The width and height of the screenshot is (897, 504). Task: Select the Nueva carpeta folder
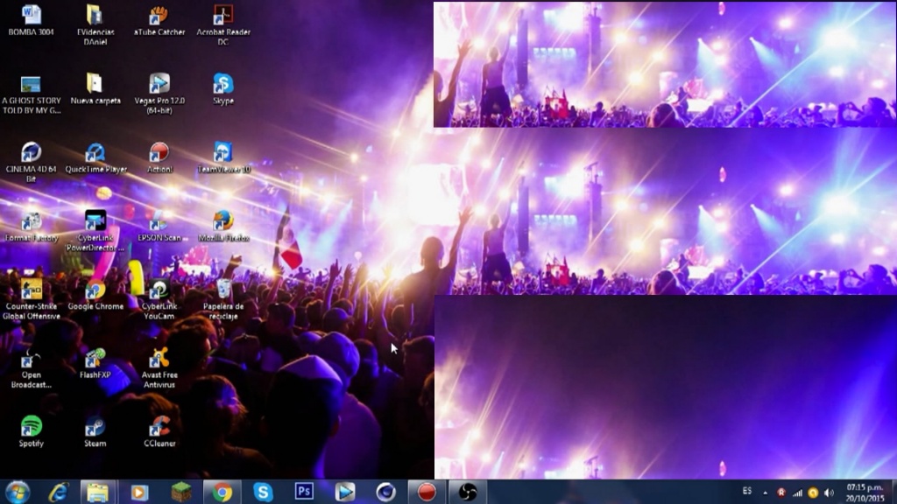(95, 85)
